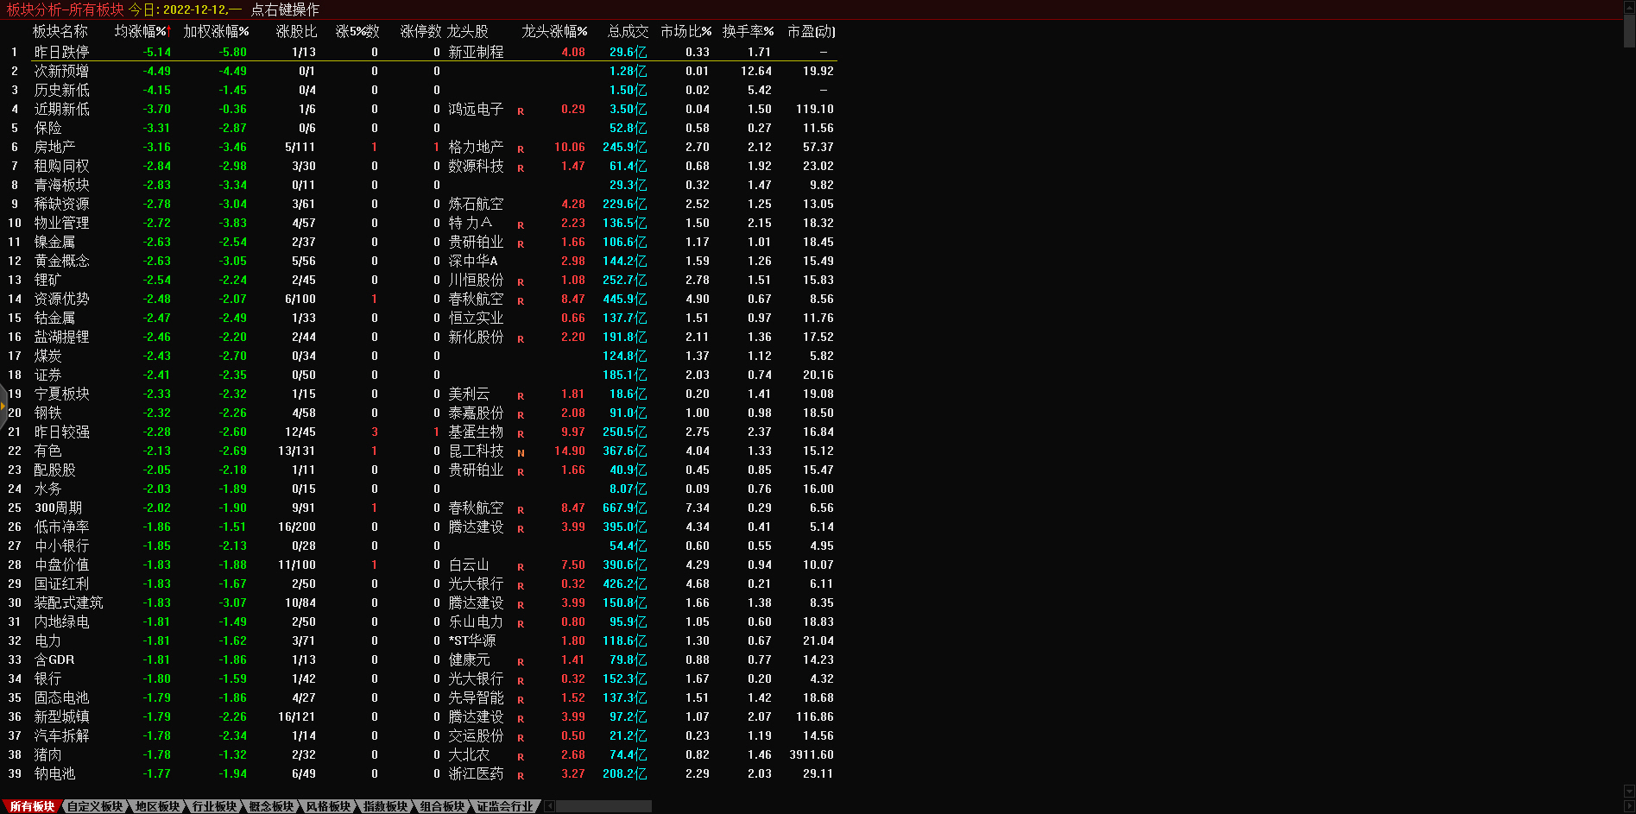This screenshot has height=814, width=1636.
Task: Click the R marker next to 格力地产
Action: point(521,149)
